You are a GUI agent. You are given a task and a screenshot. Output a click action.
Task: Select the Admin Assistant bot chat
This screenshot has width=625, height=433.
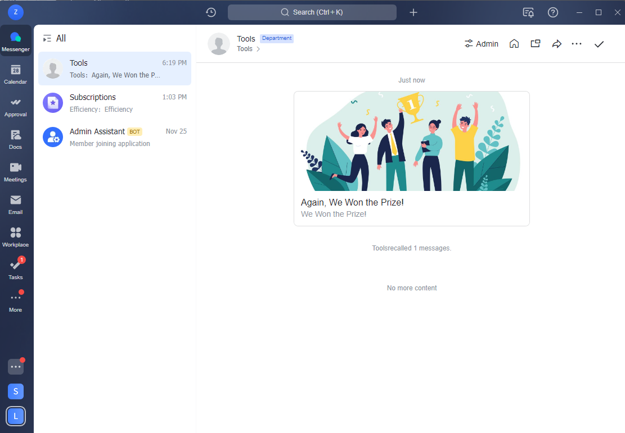point(115,137)
